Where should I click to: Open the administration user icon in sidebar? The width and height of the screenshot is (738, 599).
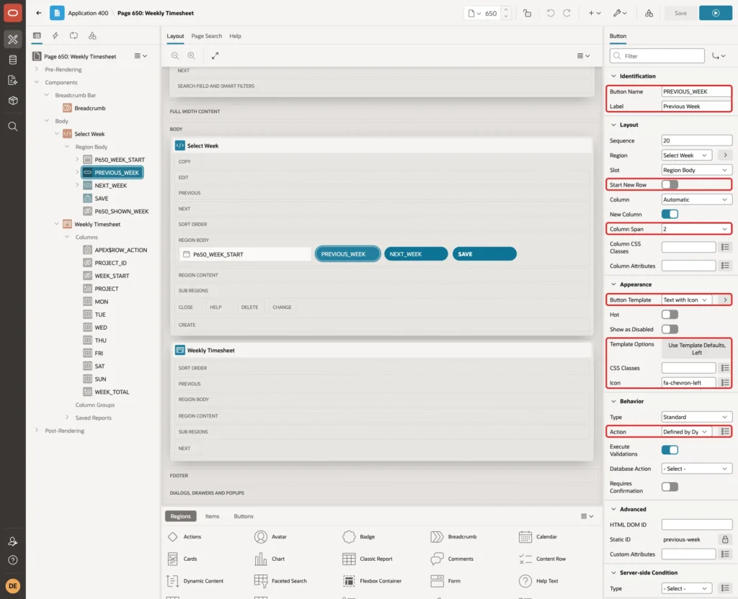point(13,541)
